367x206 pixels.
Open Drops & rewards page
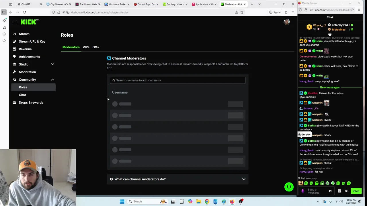tap(31, 102)
